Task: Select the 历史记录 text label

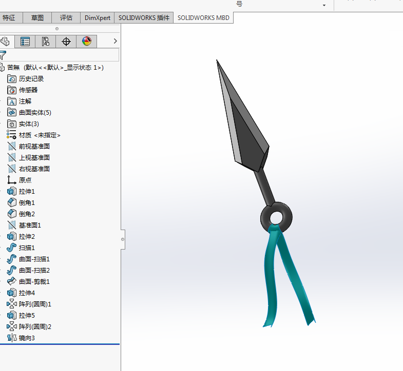Action: pyautogui.click(x=31, y=79)
